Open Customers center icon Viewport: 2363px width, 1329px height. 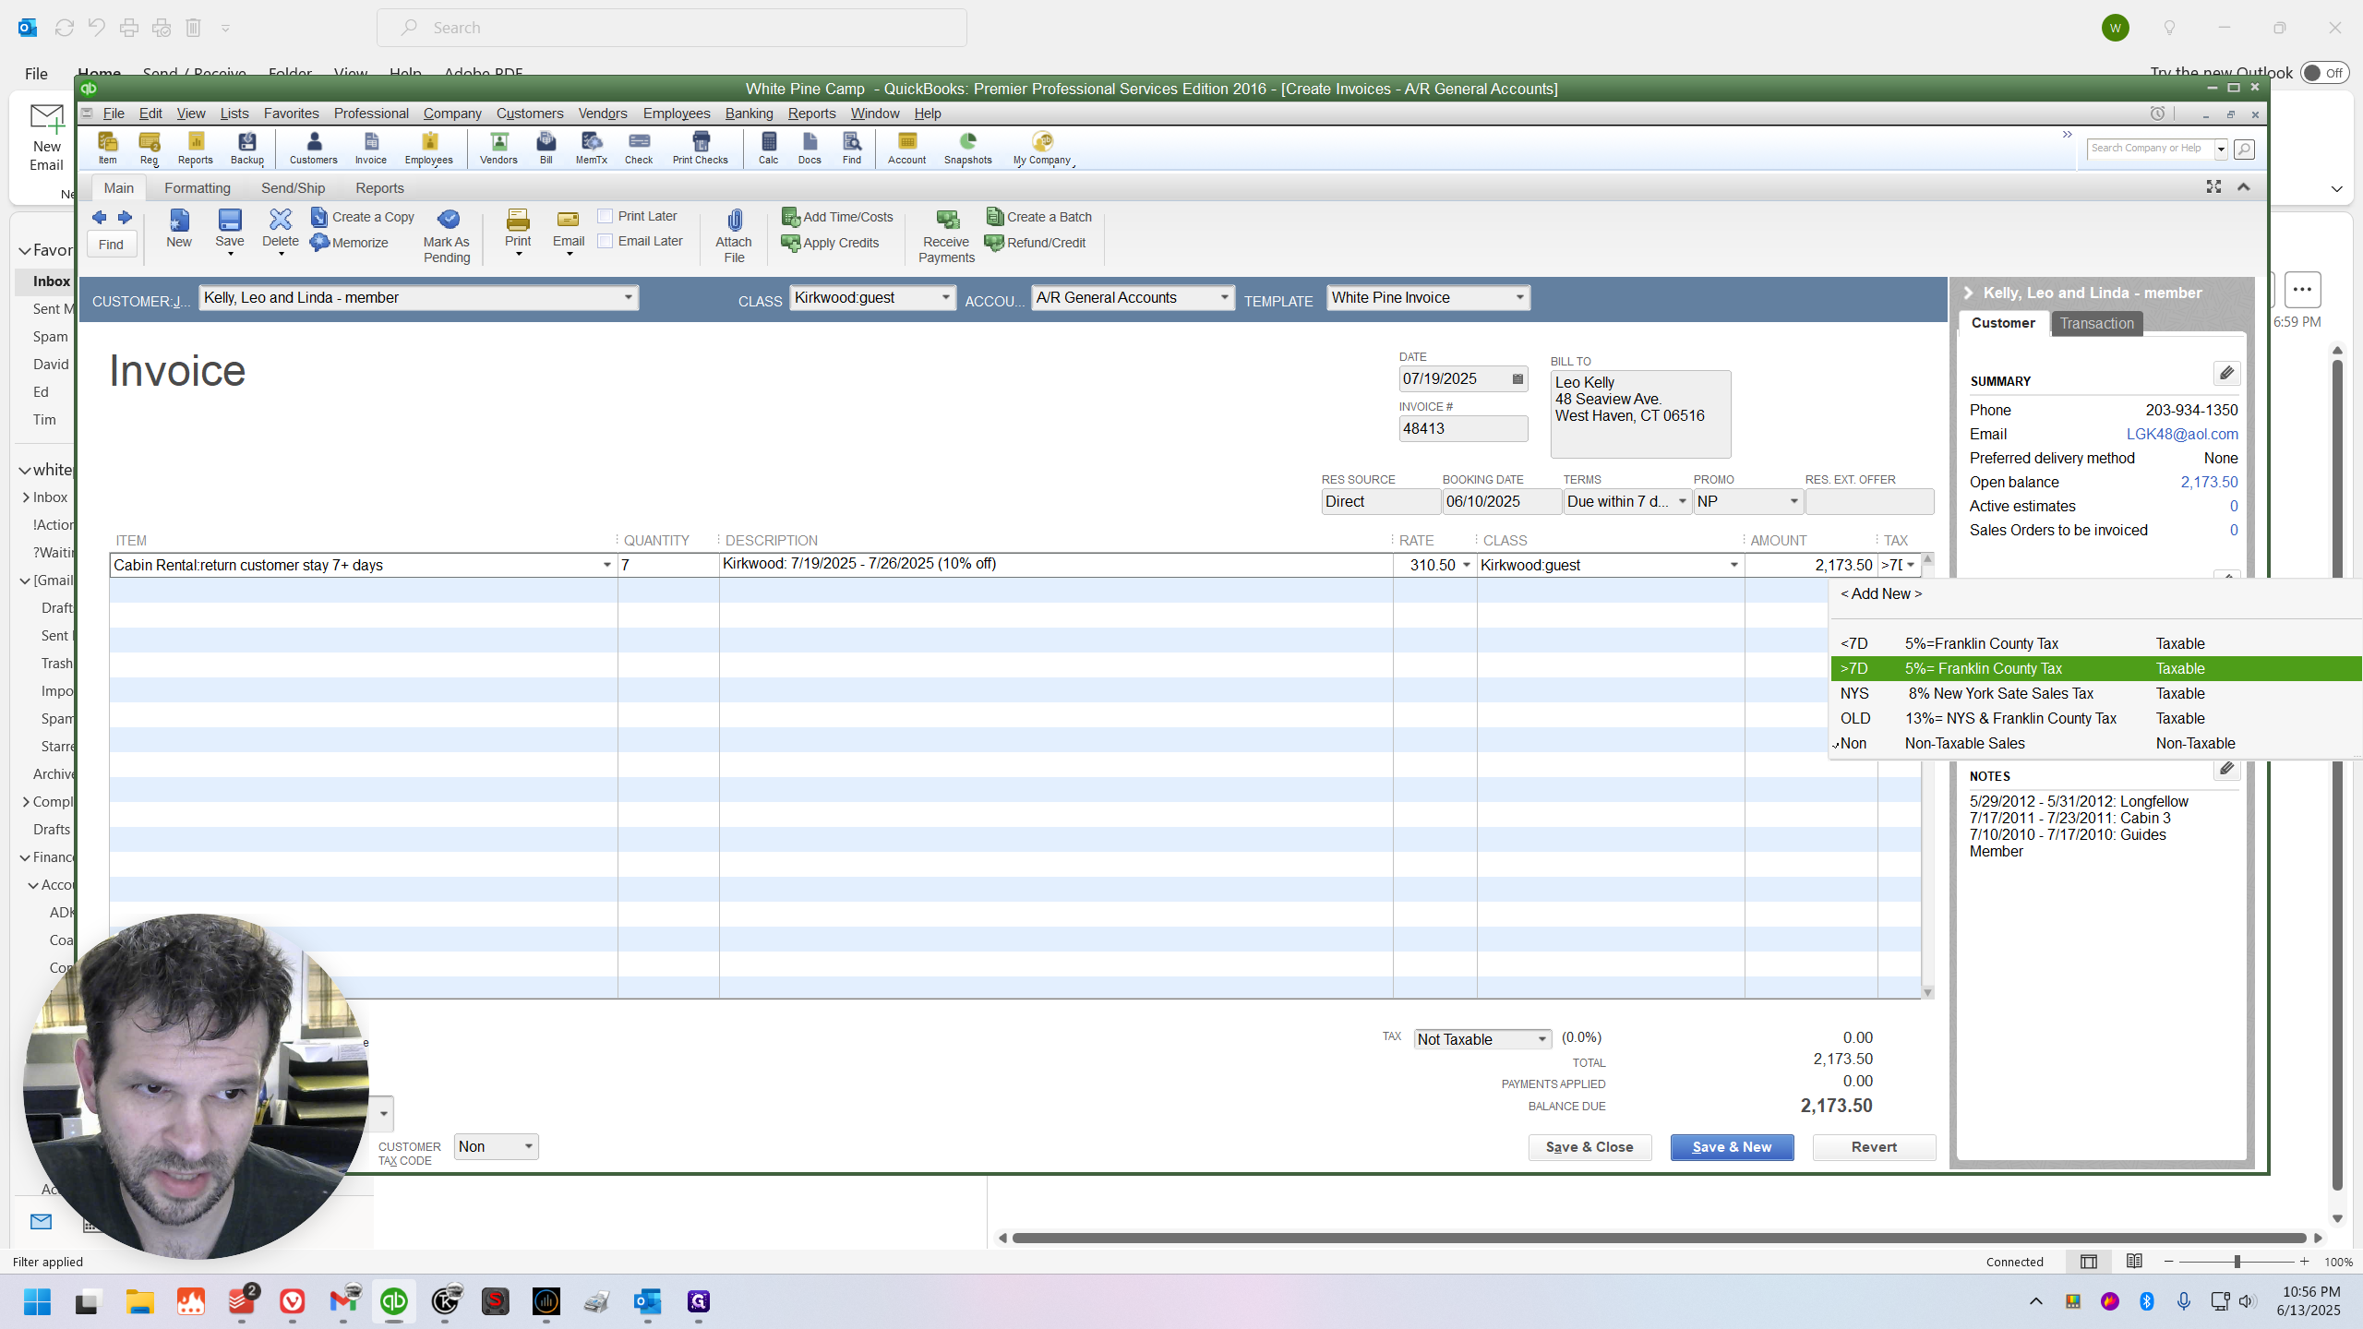click(314, 148)
